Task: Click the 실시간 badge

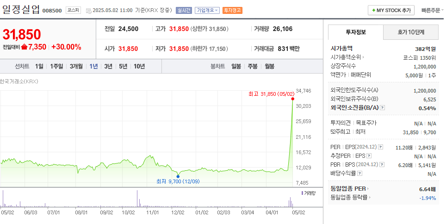Action: point(184,11)
